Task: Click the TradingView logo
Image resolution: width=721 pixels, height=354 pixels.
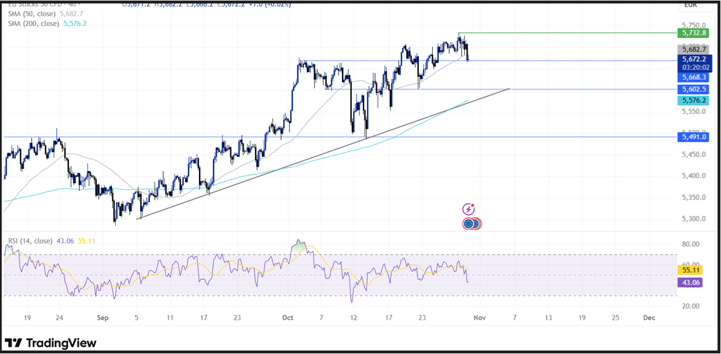Action: tap(49, 343)
